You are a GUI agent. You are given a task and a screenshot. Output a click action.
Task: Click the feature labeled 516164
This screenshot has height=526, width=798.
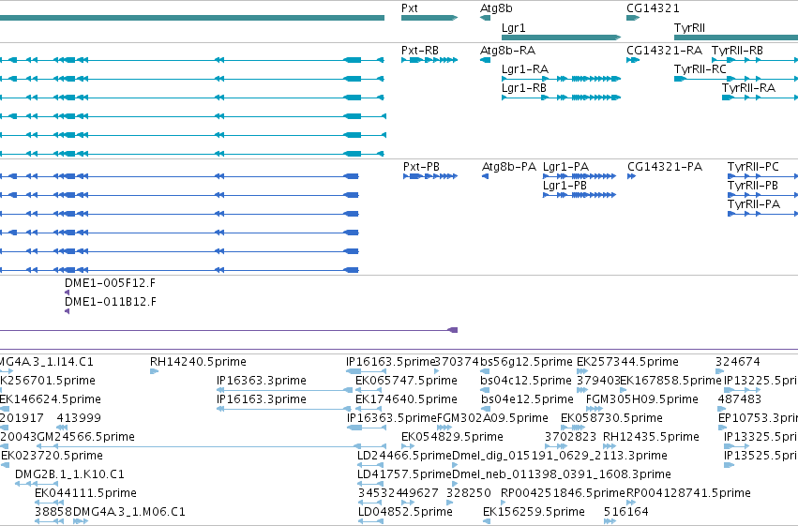(x=610, y=521)
